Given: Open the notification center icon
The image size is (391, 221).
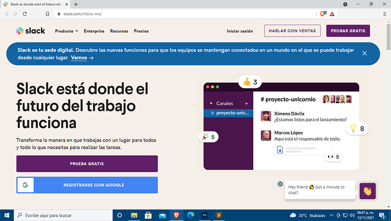Looking at the screenshot, I should pyautogui.click(x=382, y=215).
